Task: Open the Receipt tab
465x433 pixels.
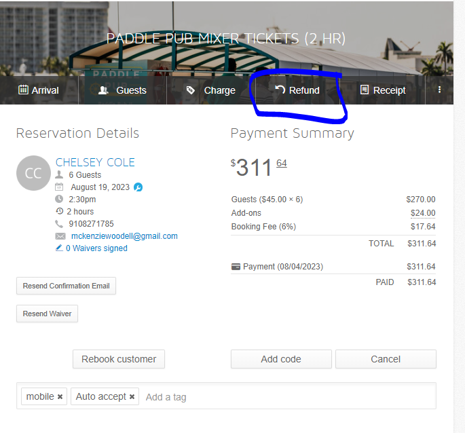Action: (389, 90)
